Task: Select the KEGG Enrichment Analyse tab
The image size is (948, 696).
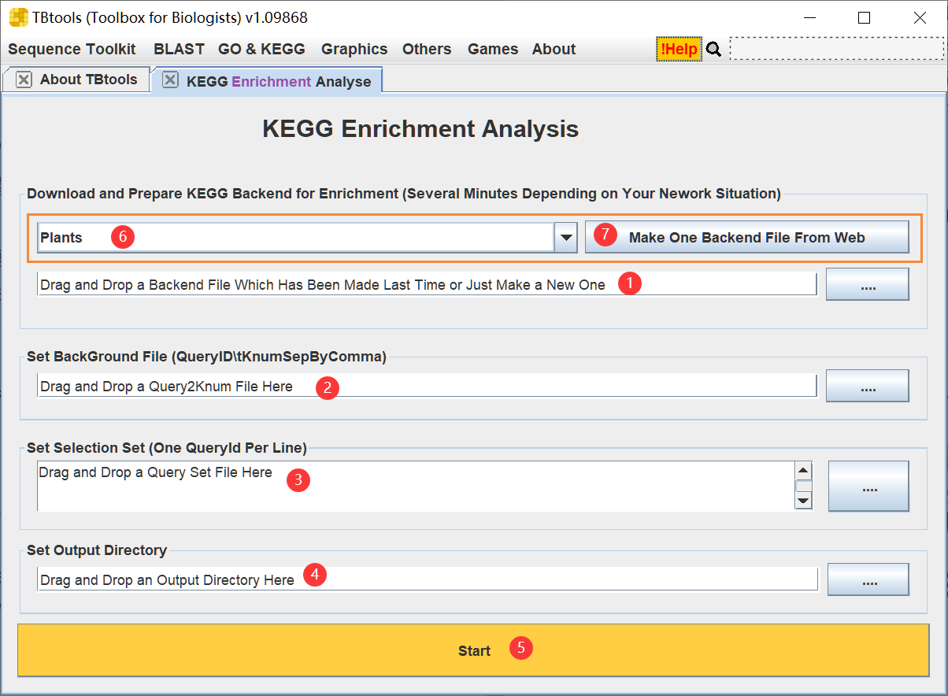Action: coord(279,81)
